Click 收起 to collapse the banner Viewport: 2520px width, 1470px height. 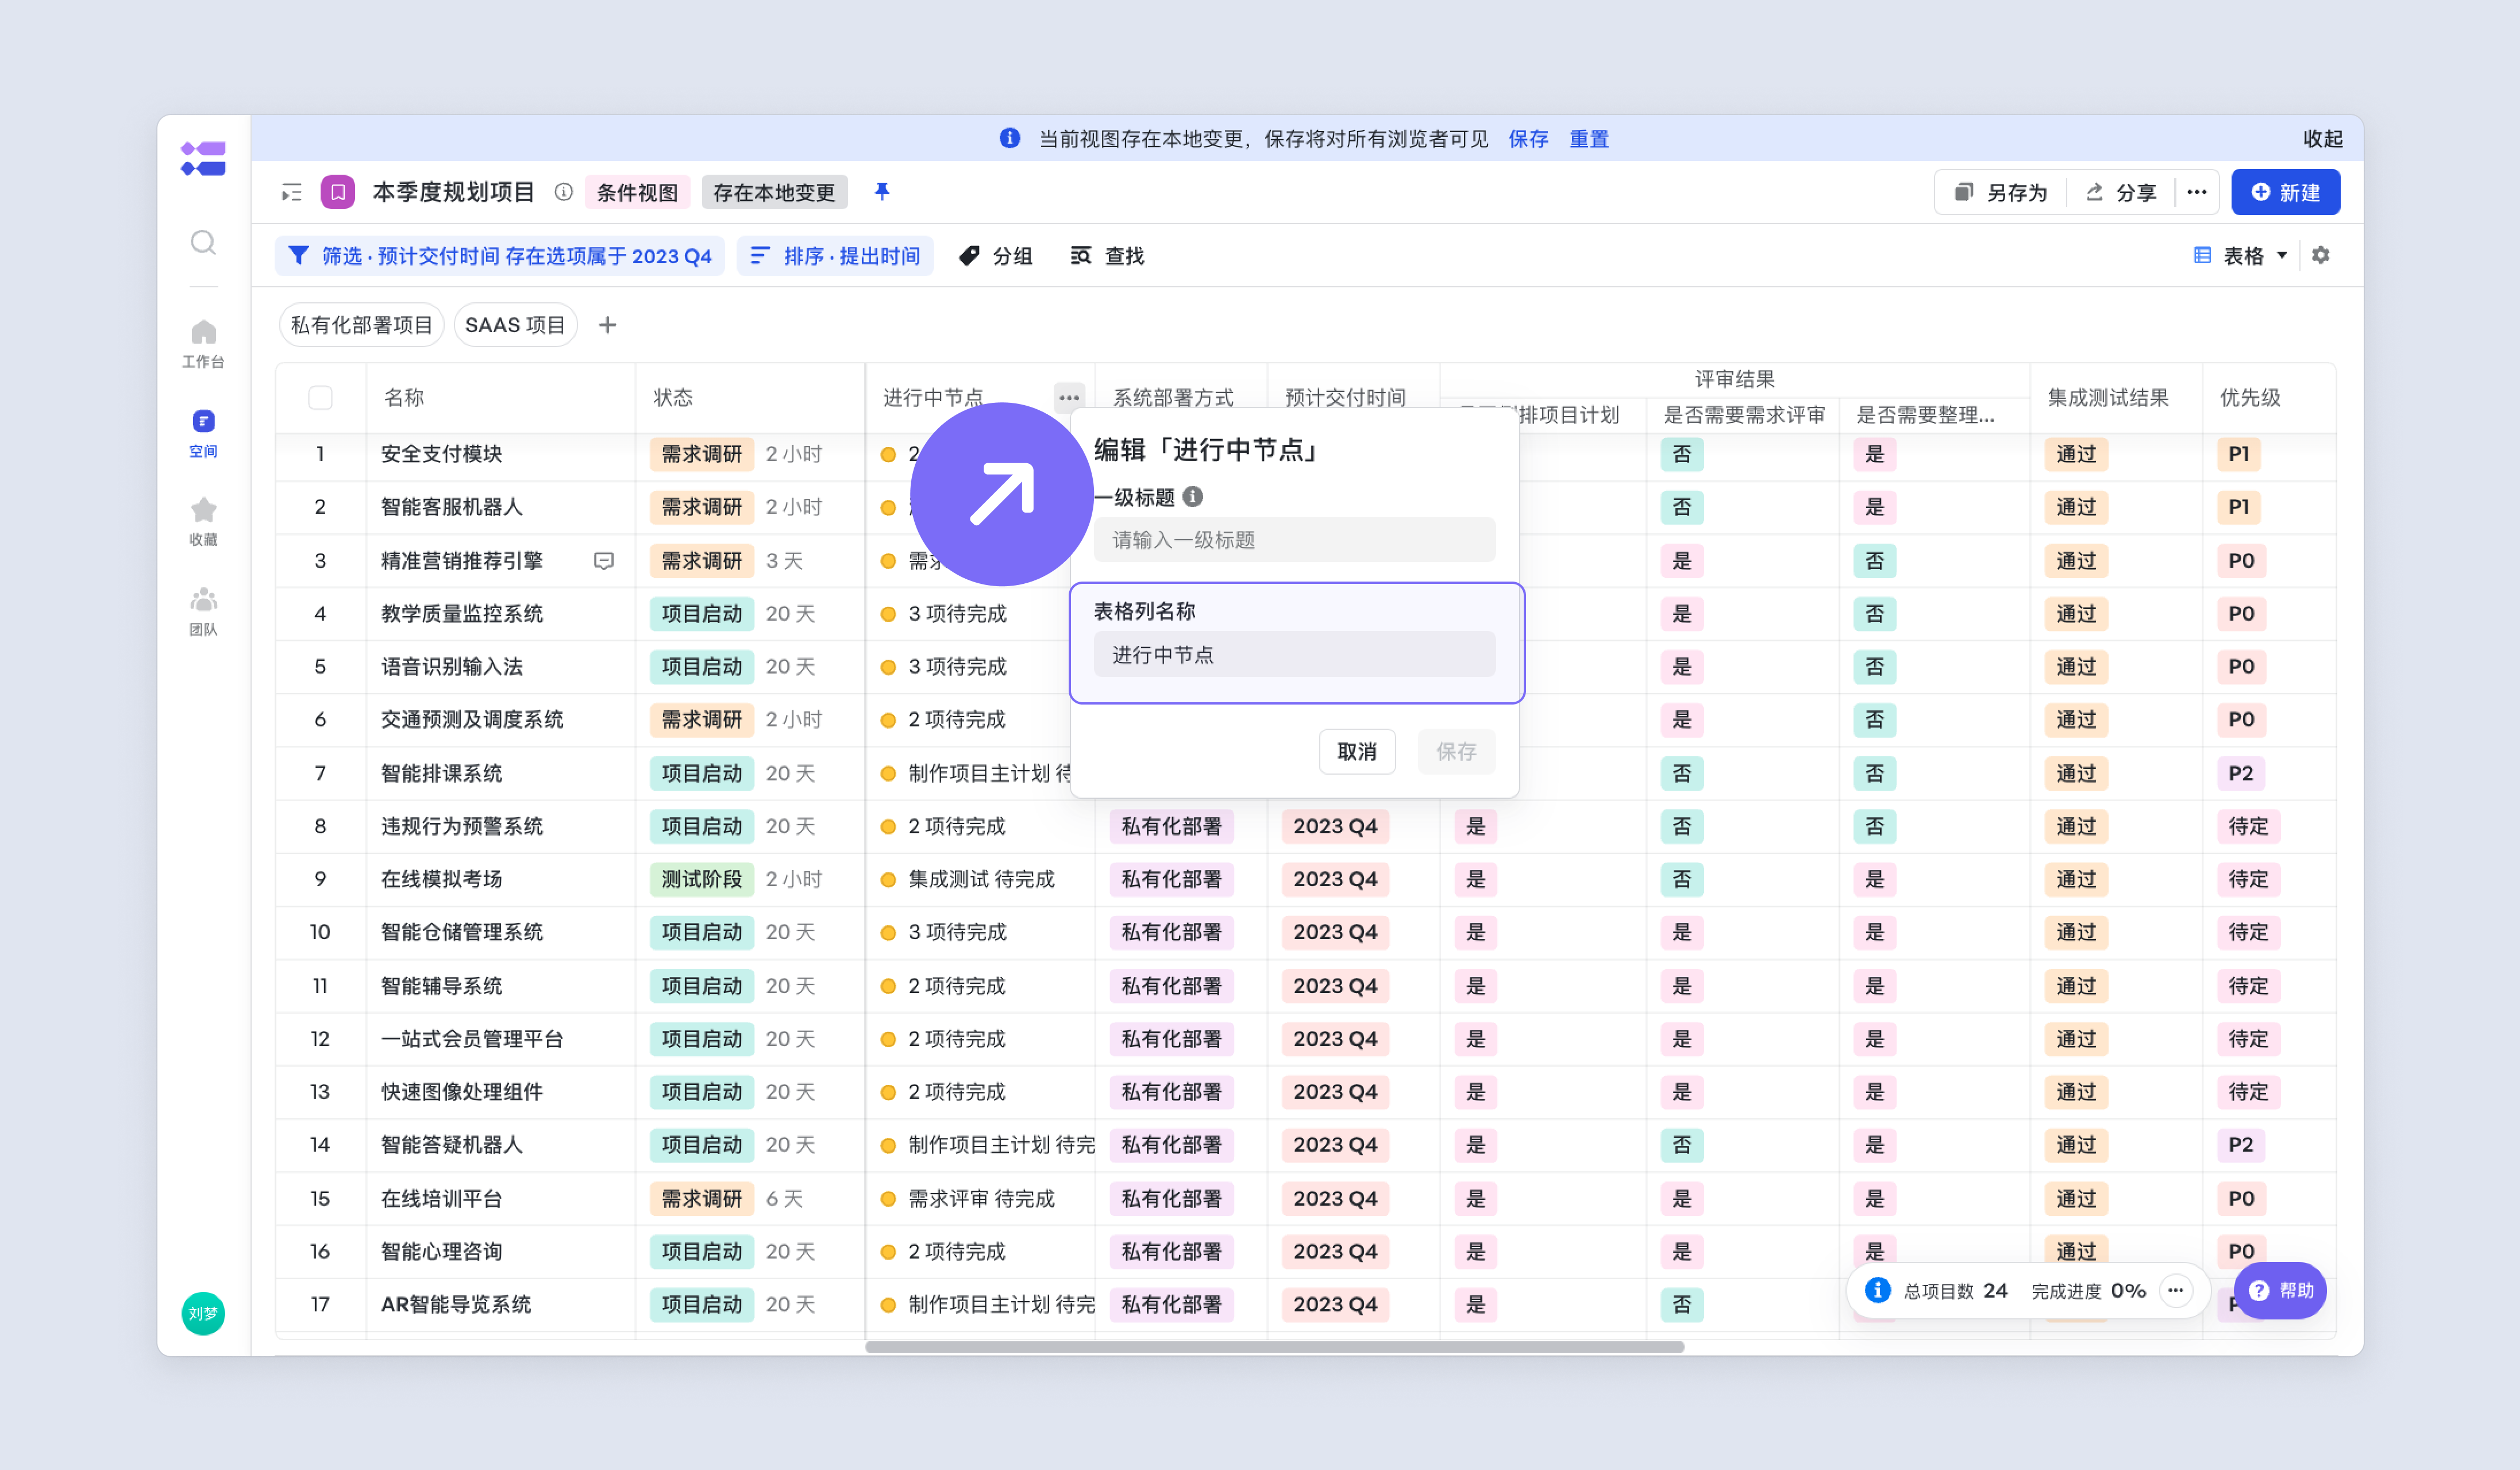point(2323,139)
